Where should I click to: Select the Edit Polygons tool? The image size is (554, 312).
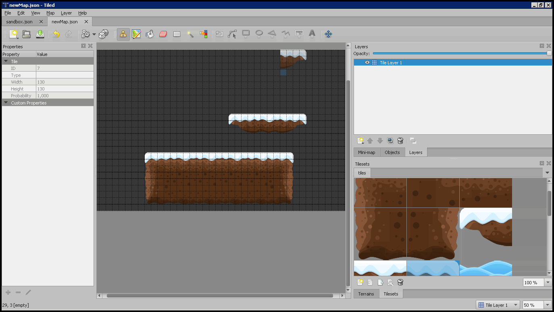[x=232, y=34]
